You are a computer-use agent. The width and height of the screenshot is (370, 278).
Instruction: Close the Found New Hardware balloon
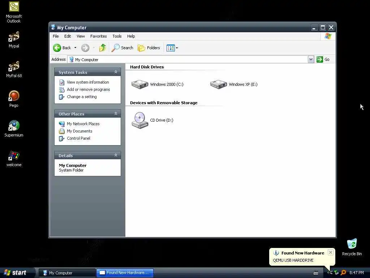pos(331,252)
